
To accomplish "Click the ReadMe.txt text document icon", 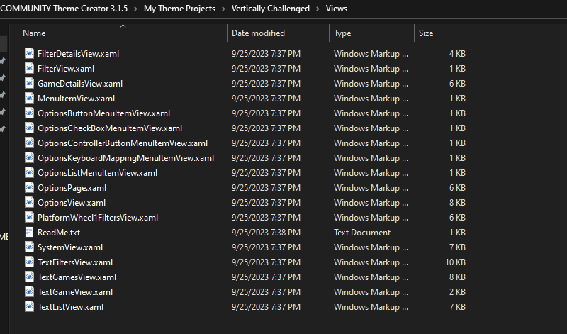I will [x=29, y=233].
